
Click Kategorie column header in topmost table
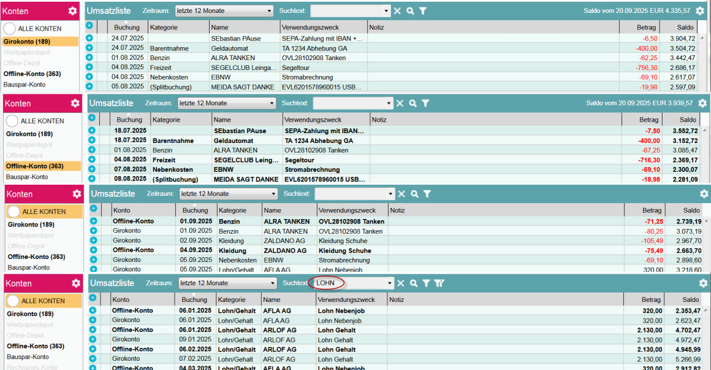(164, 28)
